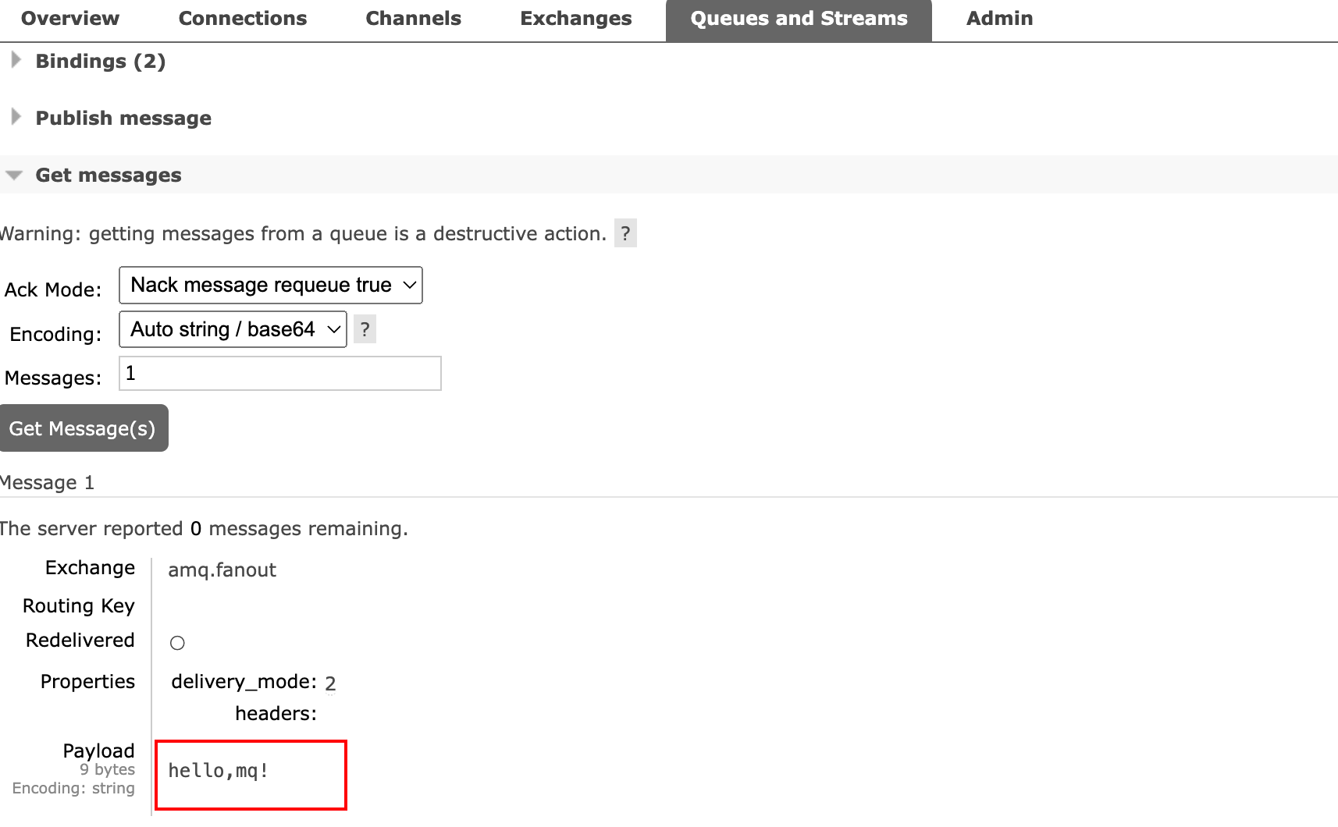This screenshot has width=1338, height=827.
Task: Click the 9 bytes payload size text
Action: click(107, 769)
